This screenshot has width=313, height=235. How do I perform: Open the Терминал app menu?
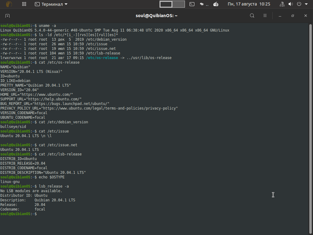coord(51,4)
